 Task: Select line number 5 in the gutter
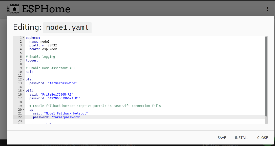[21, 53]
